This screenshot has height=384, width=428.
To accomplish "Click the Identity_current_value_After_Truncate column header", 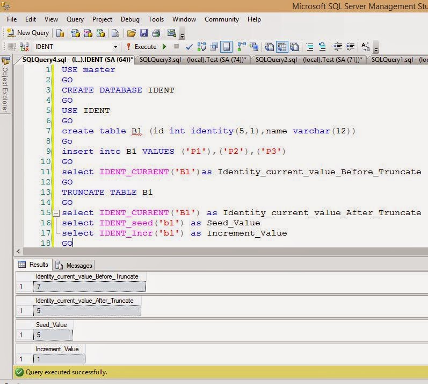I will 88,301.
